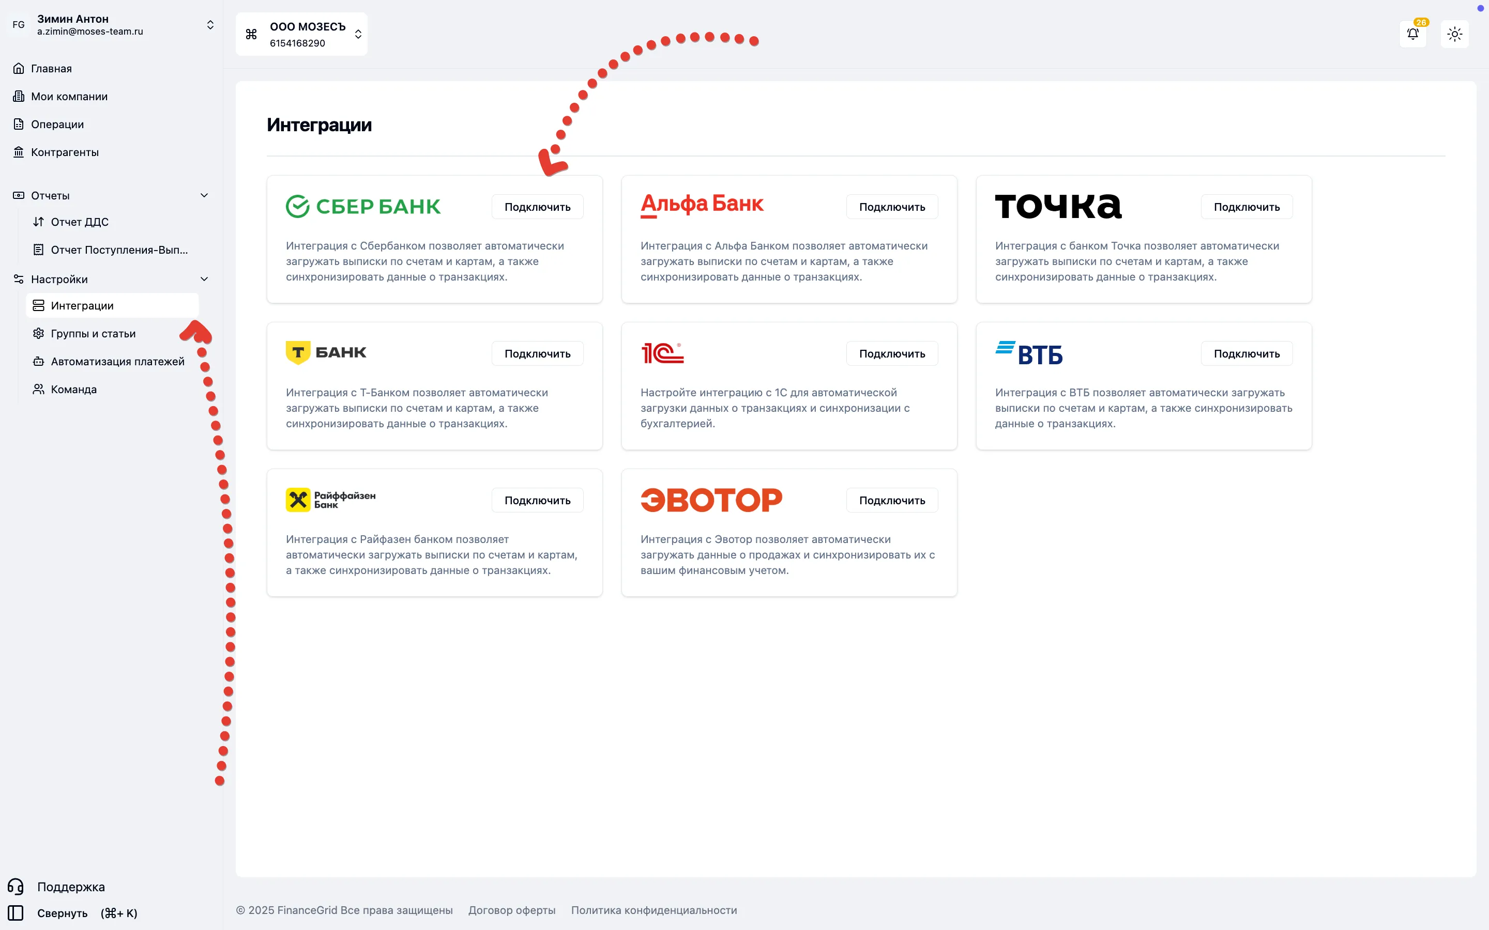Click the ВТБ logo
Viewport: 1489px width, 930px height.
[1029, 353]
